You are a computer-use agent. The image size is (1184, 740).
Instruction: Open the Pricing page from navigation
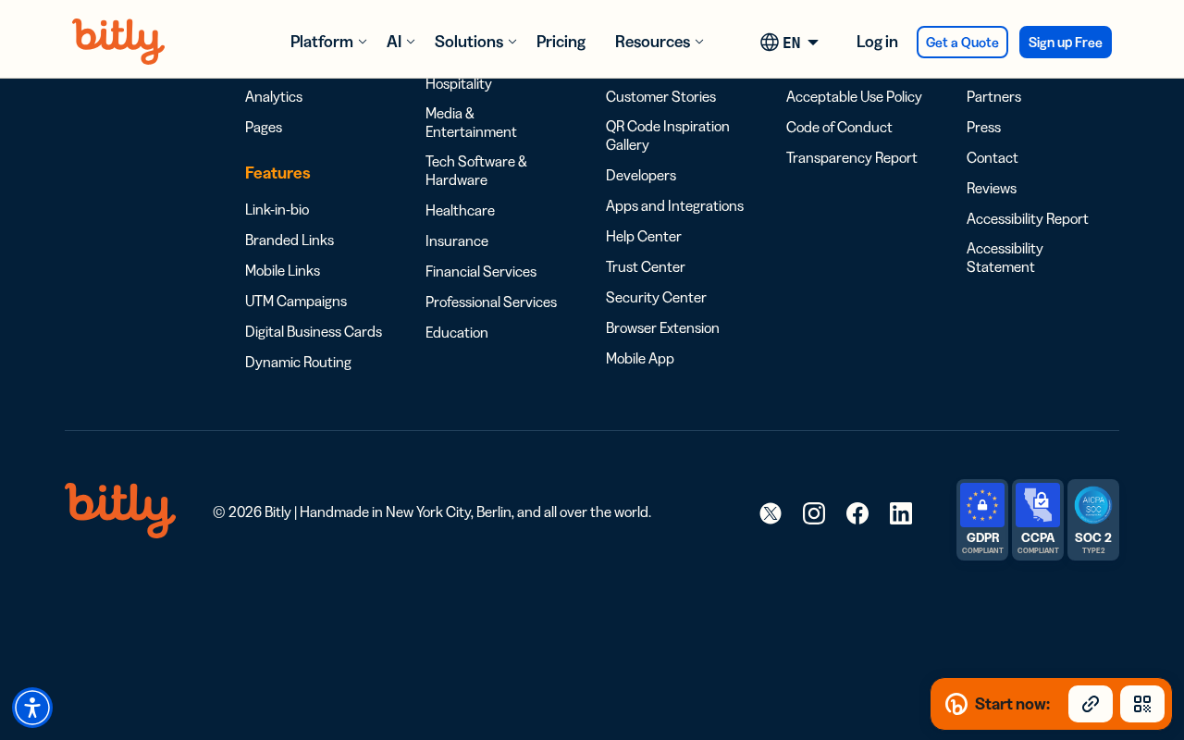[561, 42]
